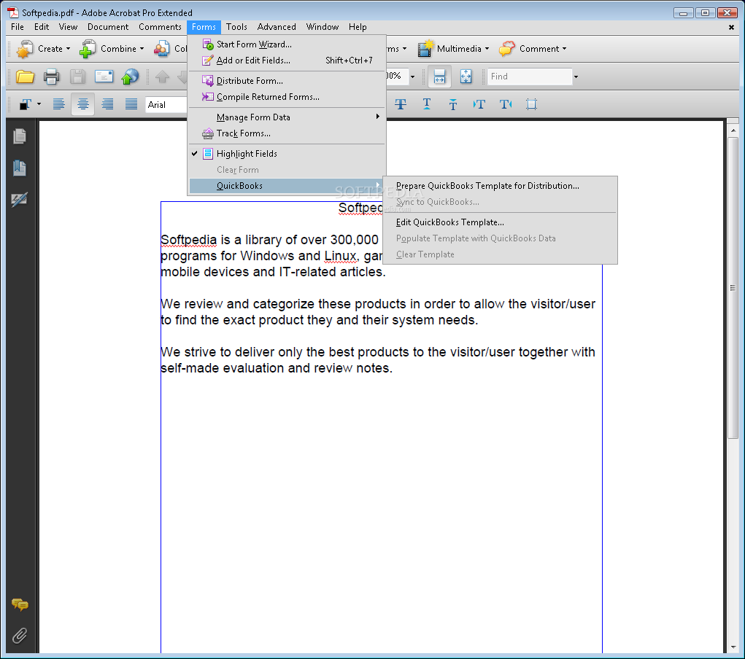Screen dimensions: 745x659
Task: Open the Window menu
Action: pyautogui.click(x=322, y=27)
